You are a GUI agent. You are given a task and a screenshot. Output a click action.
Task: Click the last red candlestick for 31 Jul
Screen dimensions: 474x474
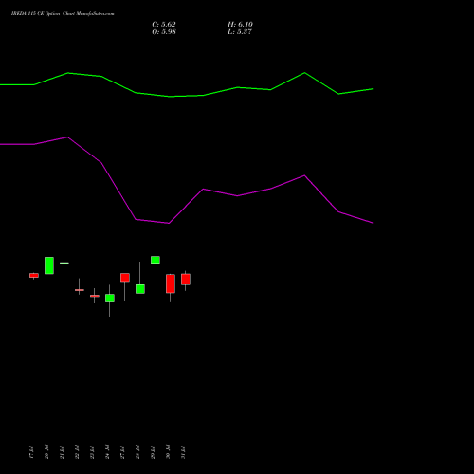point(186,280)
